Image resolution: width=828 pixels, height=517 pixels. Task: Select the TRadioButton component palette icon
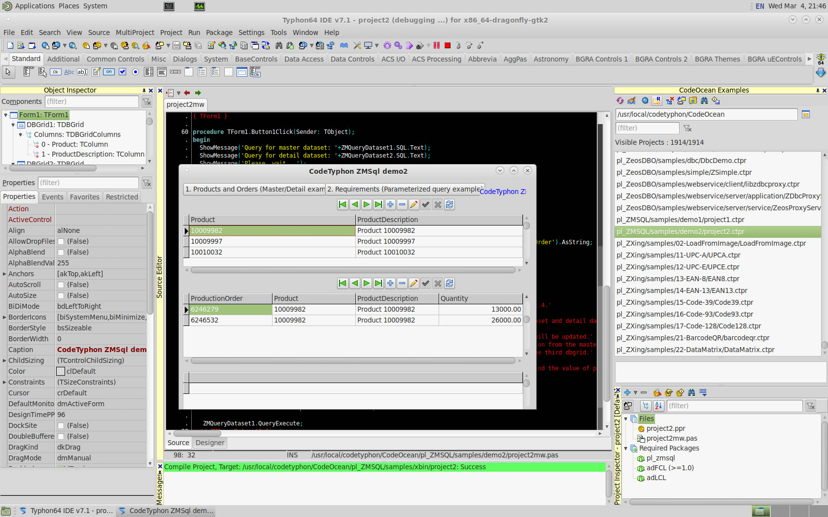pos(136,72)
